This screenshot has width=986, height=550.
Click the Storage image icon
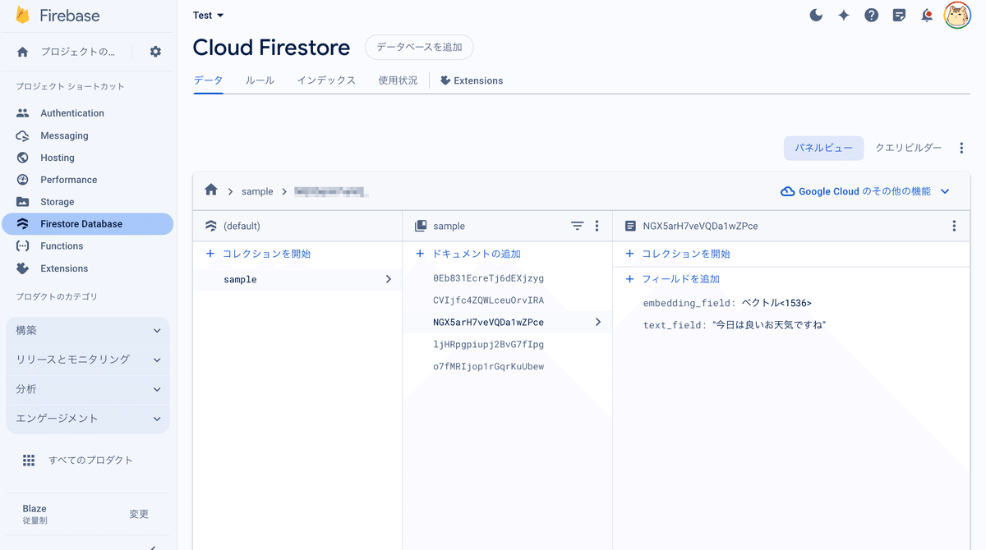pyautogui.click(x=23, y=202)
